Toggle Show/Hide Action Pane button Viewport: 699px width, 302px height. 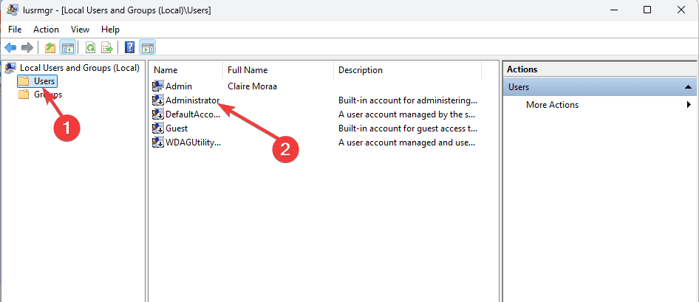(147, 48)
